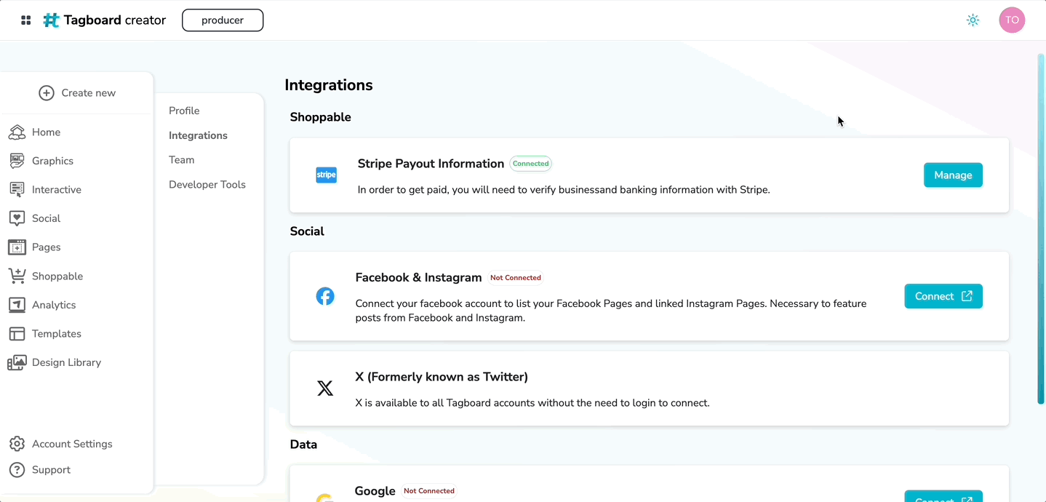Go to Pages in the sidebar
The image size is (1046, 502).
pos(46,247)
